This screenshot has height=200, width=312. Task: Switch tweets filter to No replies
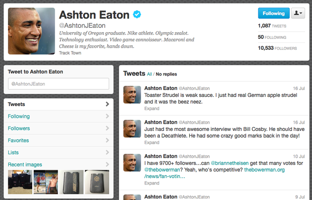coord(166,74)
